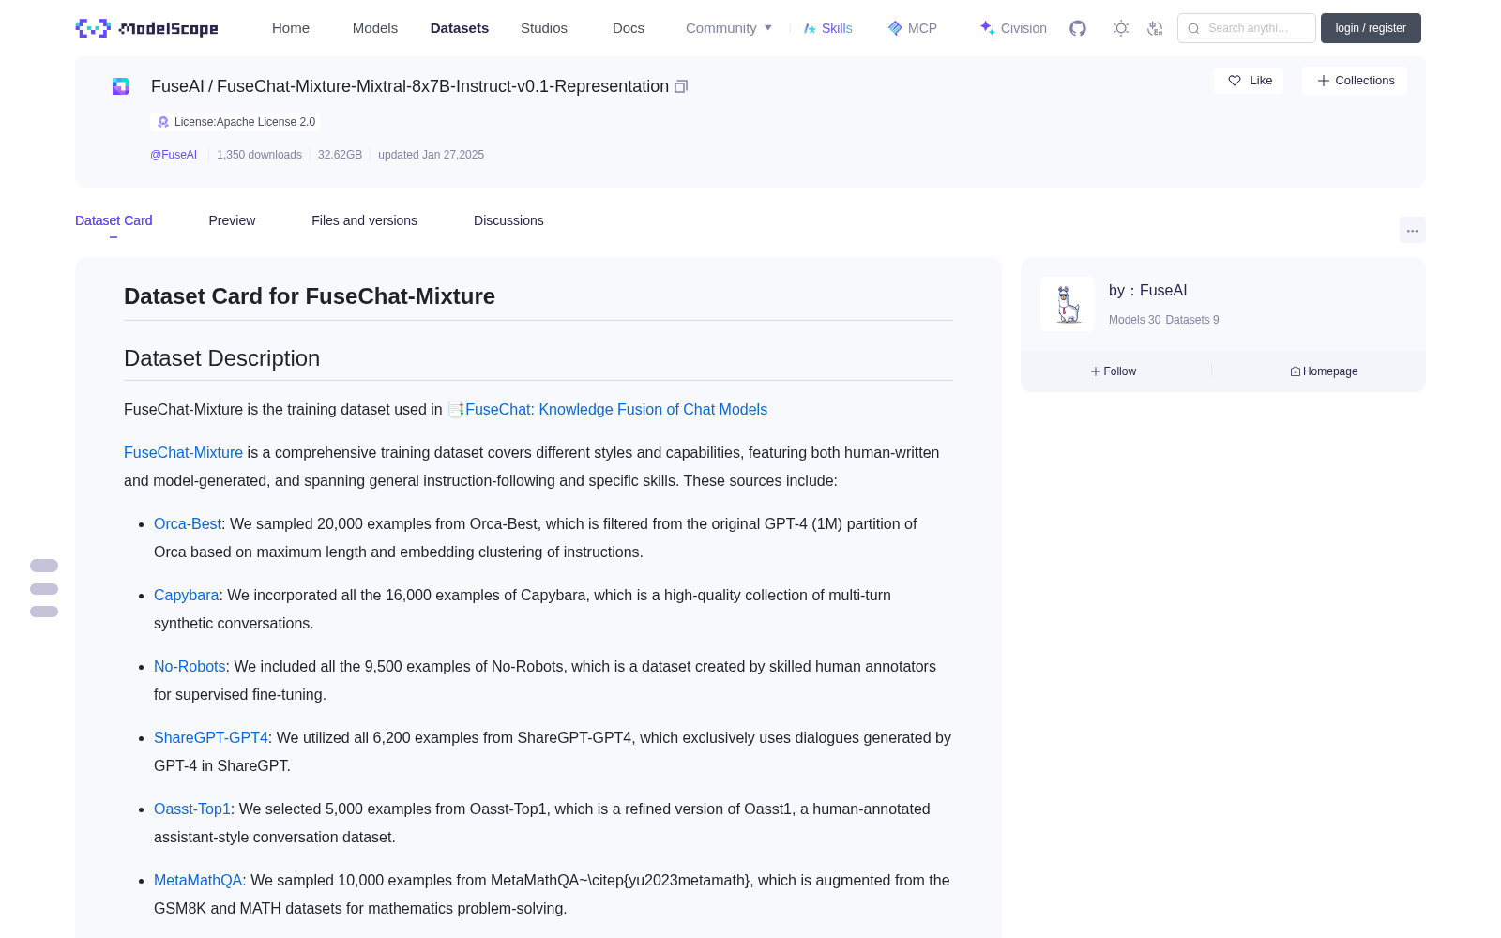The height and width of the screenshot is (938, 1501).
Task: Open the Orca-Best link
Action: 188,524
